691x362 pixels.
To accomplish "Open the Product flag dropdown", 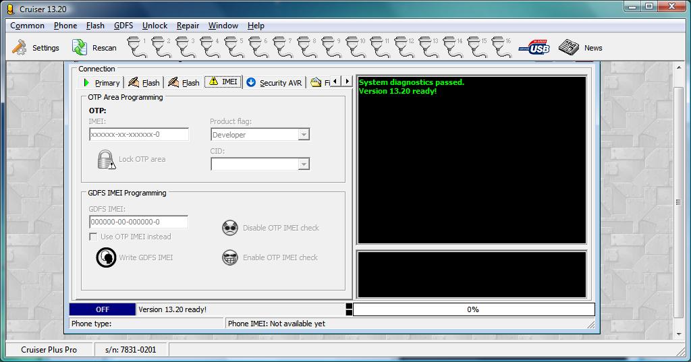I will click(x=304, y=134).
